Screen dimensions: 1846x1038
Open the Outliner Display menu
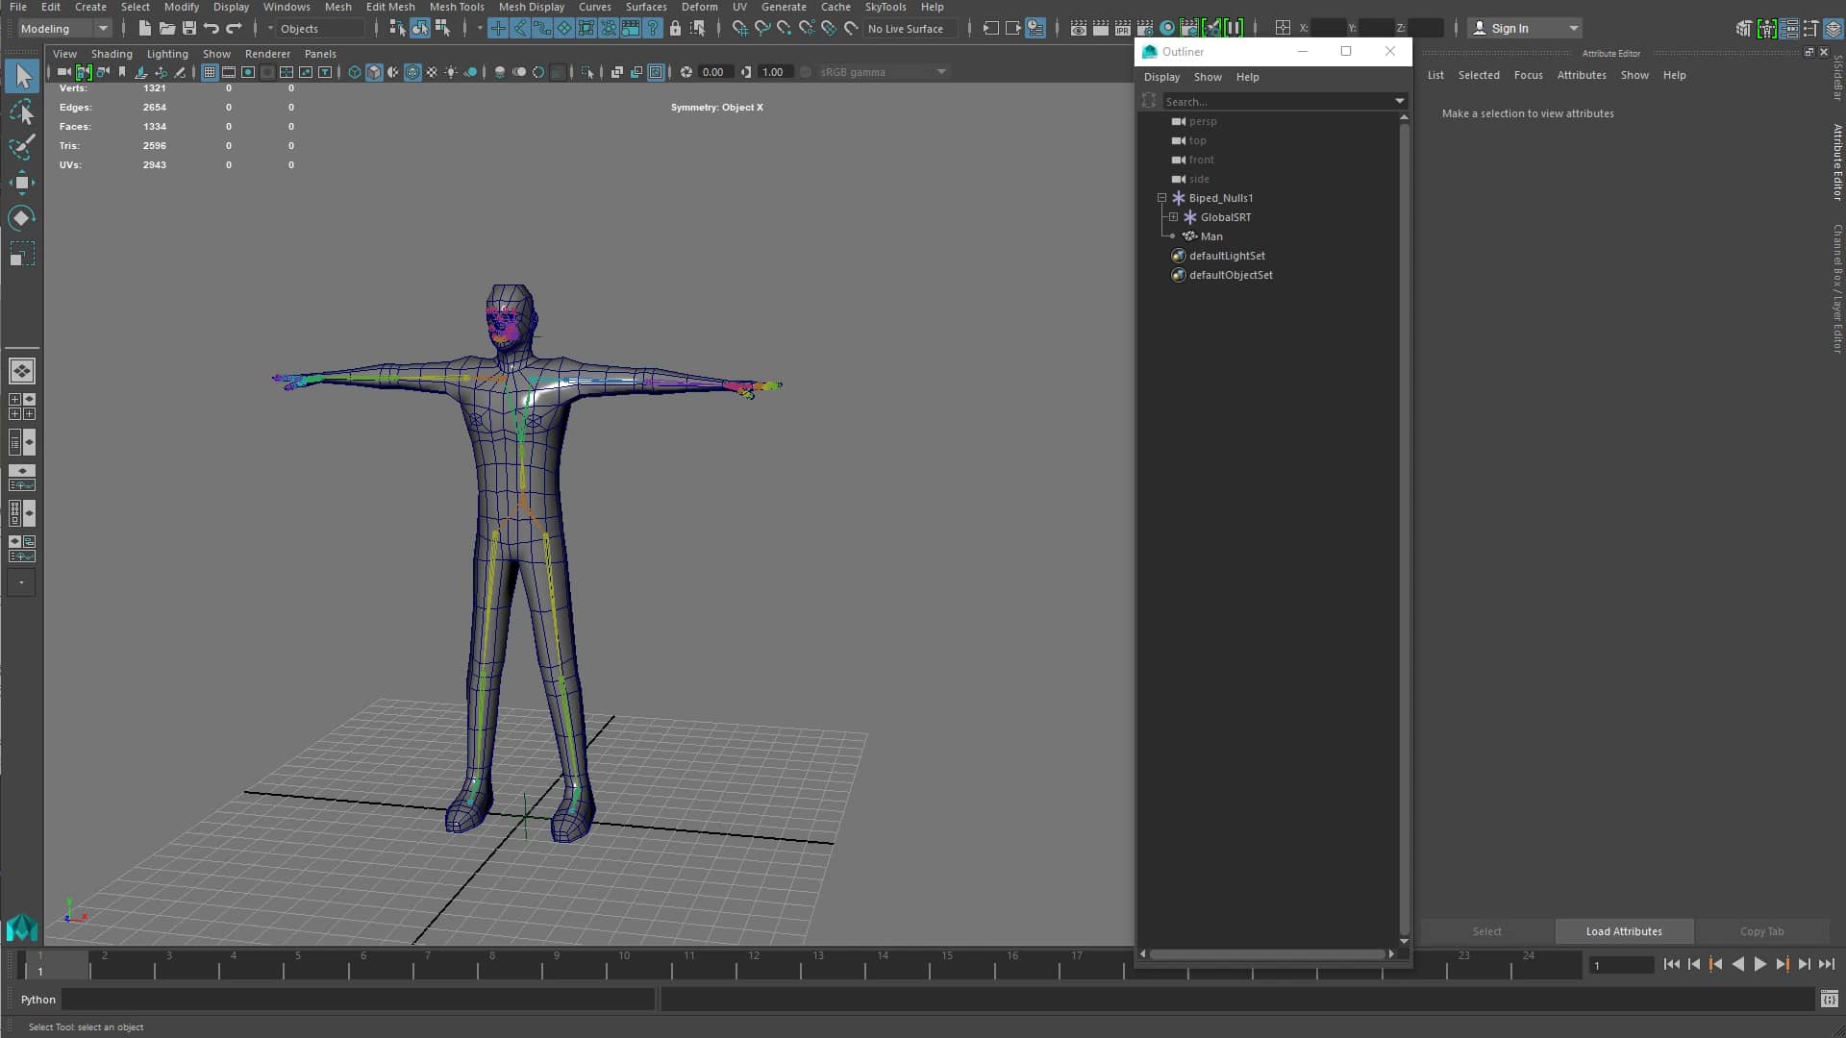[1161, 77]
